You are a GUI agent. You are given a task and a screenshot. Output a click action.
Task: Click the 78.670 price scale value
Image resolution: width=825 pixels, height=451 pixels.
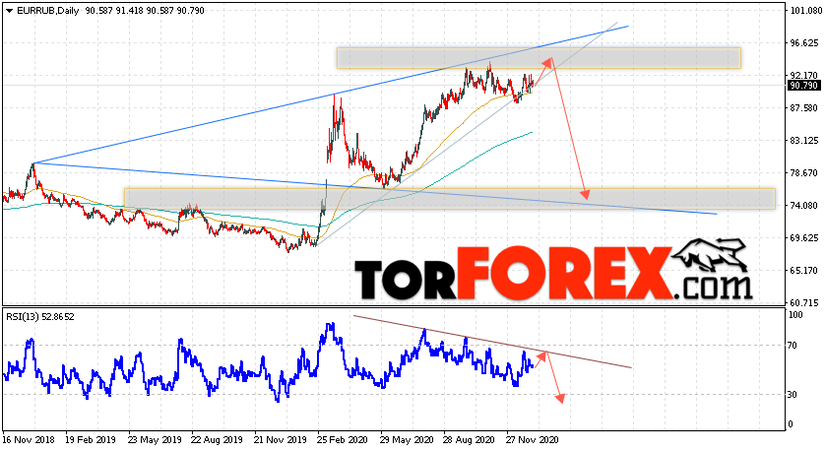pos(805,173)
